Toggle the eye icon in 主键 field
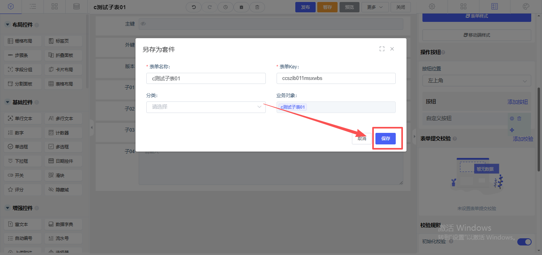This screenshot has width=542, height=255. click(x=143, y=24)
